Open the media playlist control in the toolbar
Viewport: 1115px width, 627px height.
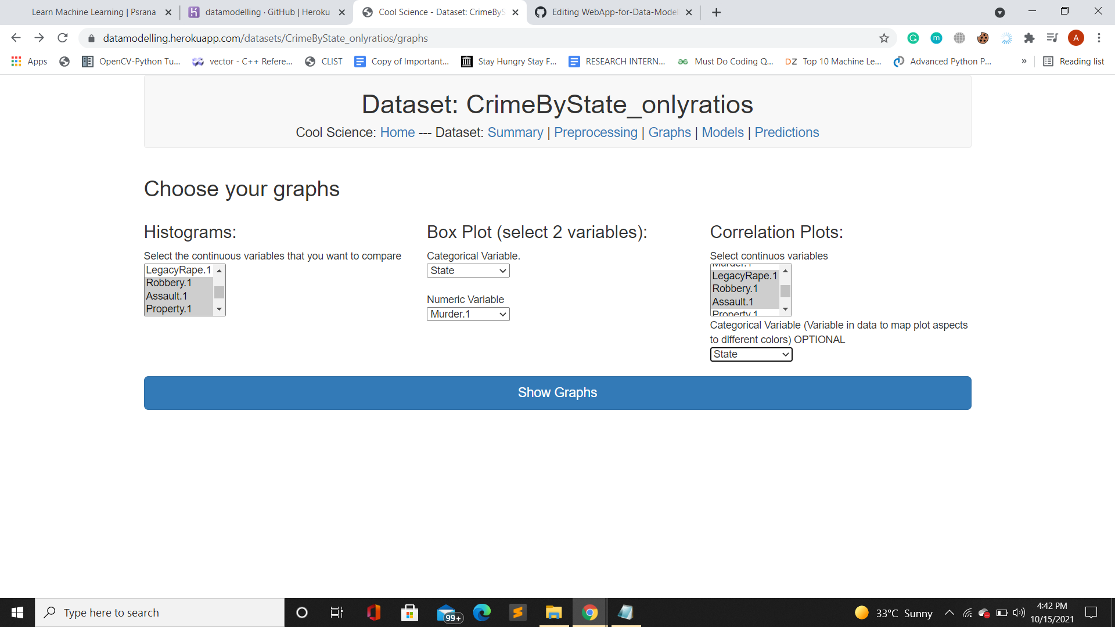click(x=1052, y=38)
